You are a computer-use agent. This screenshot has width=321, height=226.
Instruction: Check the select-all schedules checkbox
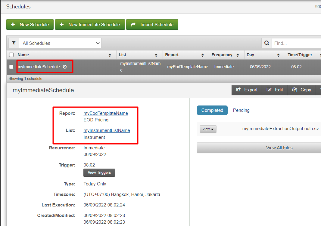pos(11,55)
